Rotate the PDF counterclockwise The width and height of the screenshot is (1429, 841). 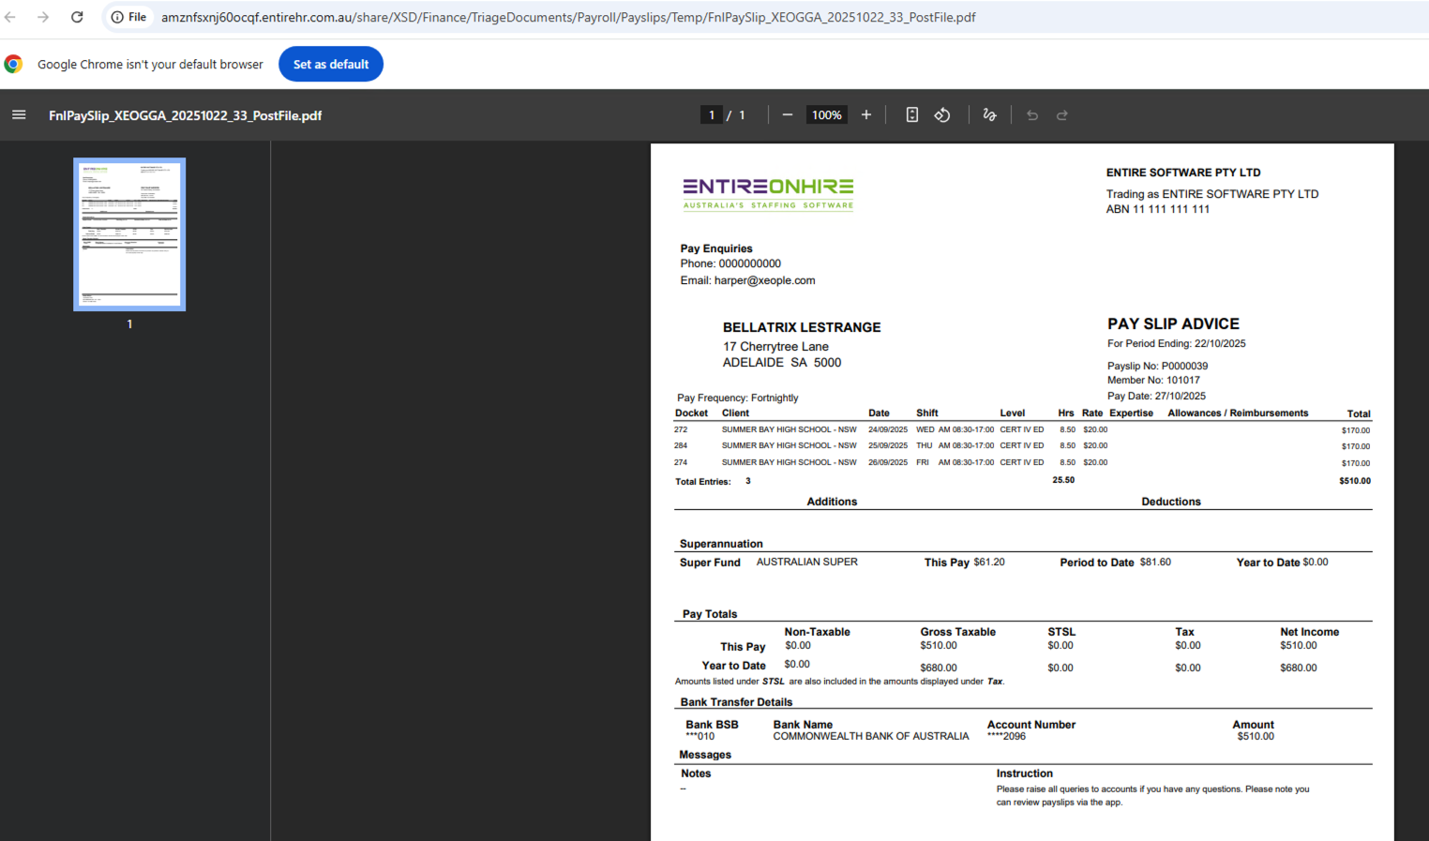point(942,115)
